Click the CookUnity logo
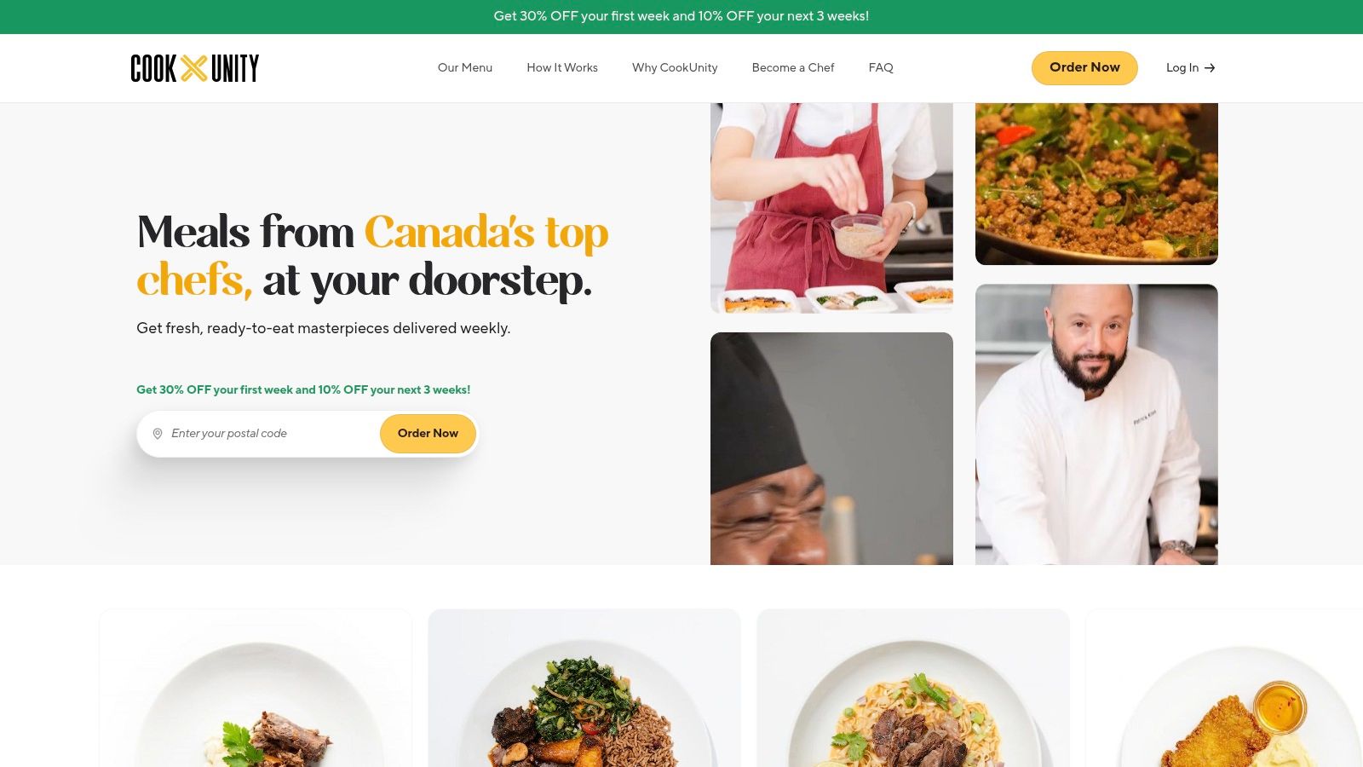The width and height of the screenshot is (1363, 767). [195, 68]
